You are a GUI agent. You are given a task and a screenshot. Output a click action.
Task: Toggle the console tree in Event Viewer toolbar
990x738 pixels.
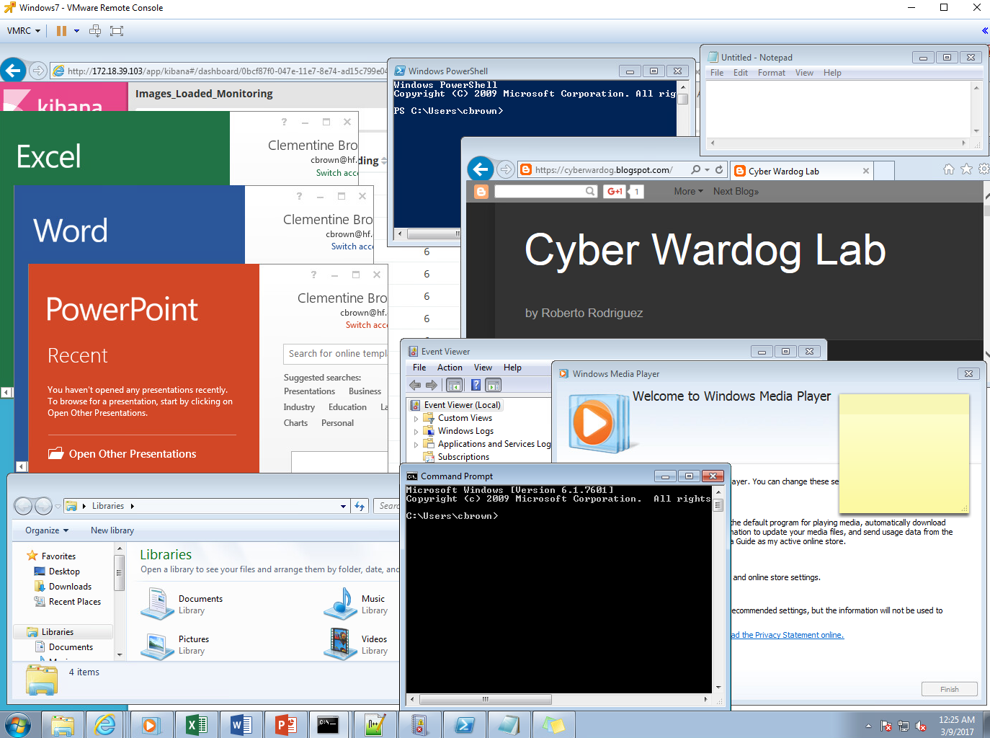point(455,386)
